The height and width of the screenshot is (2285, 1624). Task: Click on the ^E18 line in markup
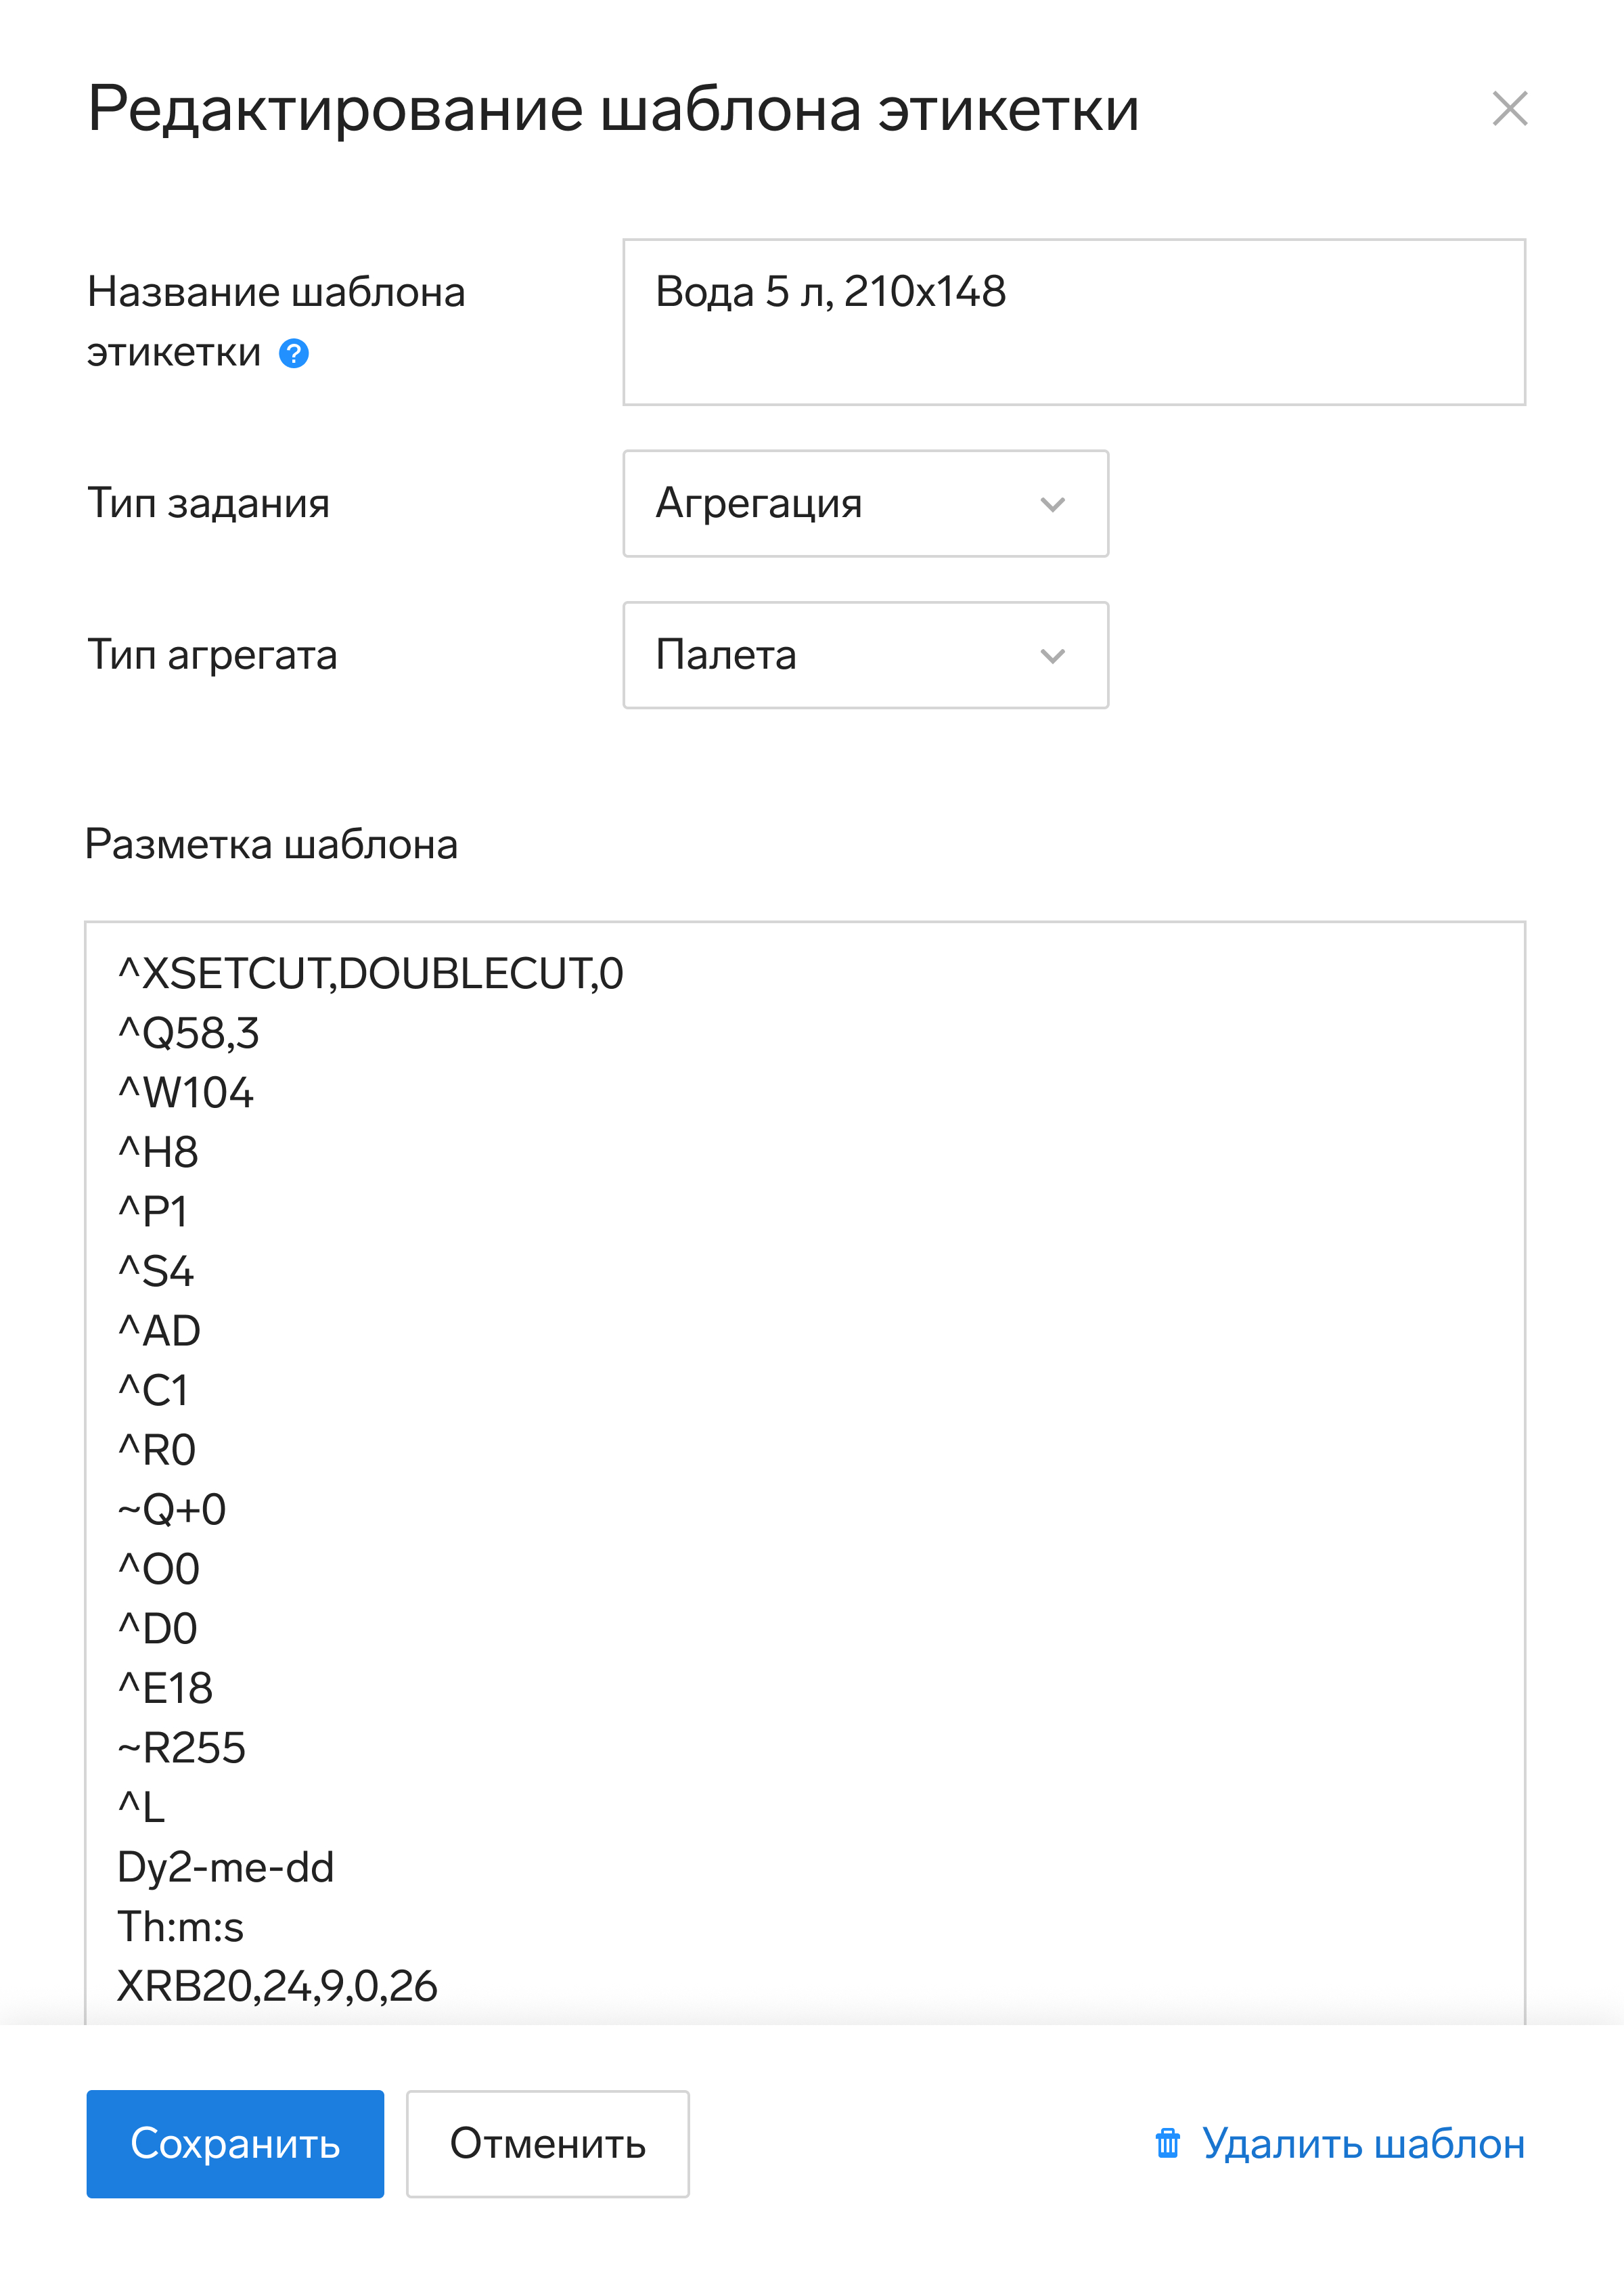(165, 1688)
